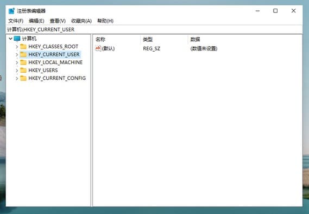Image resolution: width=309 pixels, height=214 pixels.
Task: Click the HKEY_CURRENT_CONFIG folder icon
Action: click(x=23, y=78)
